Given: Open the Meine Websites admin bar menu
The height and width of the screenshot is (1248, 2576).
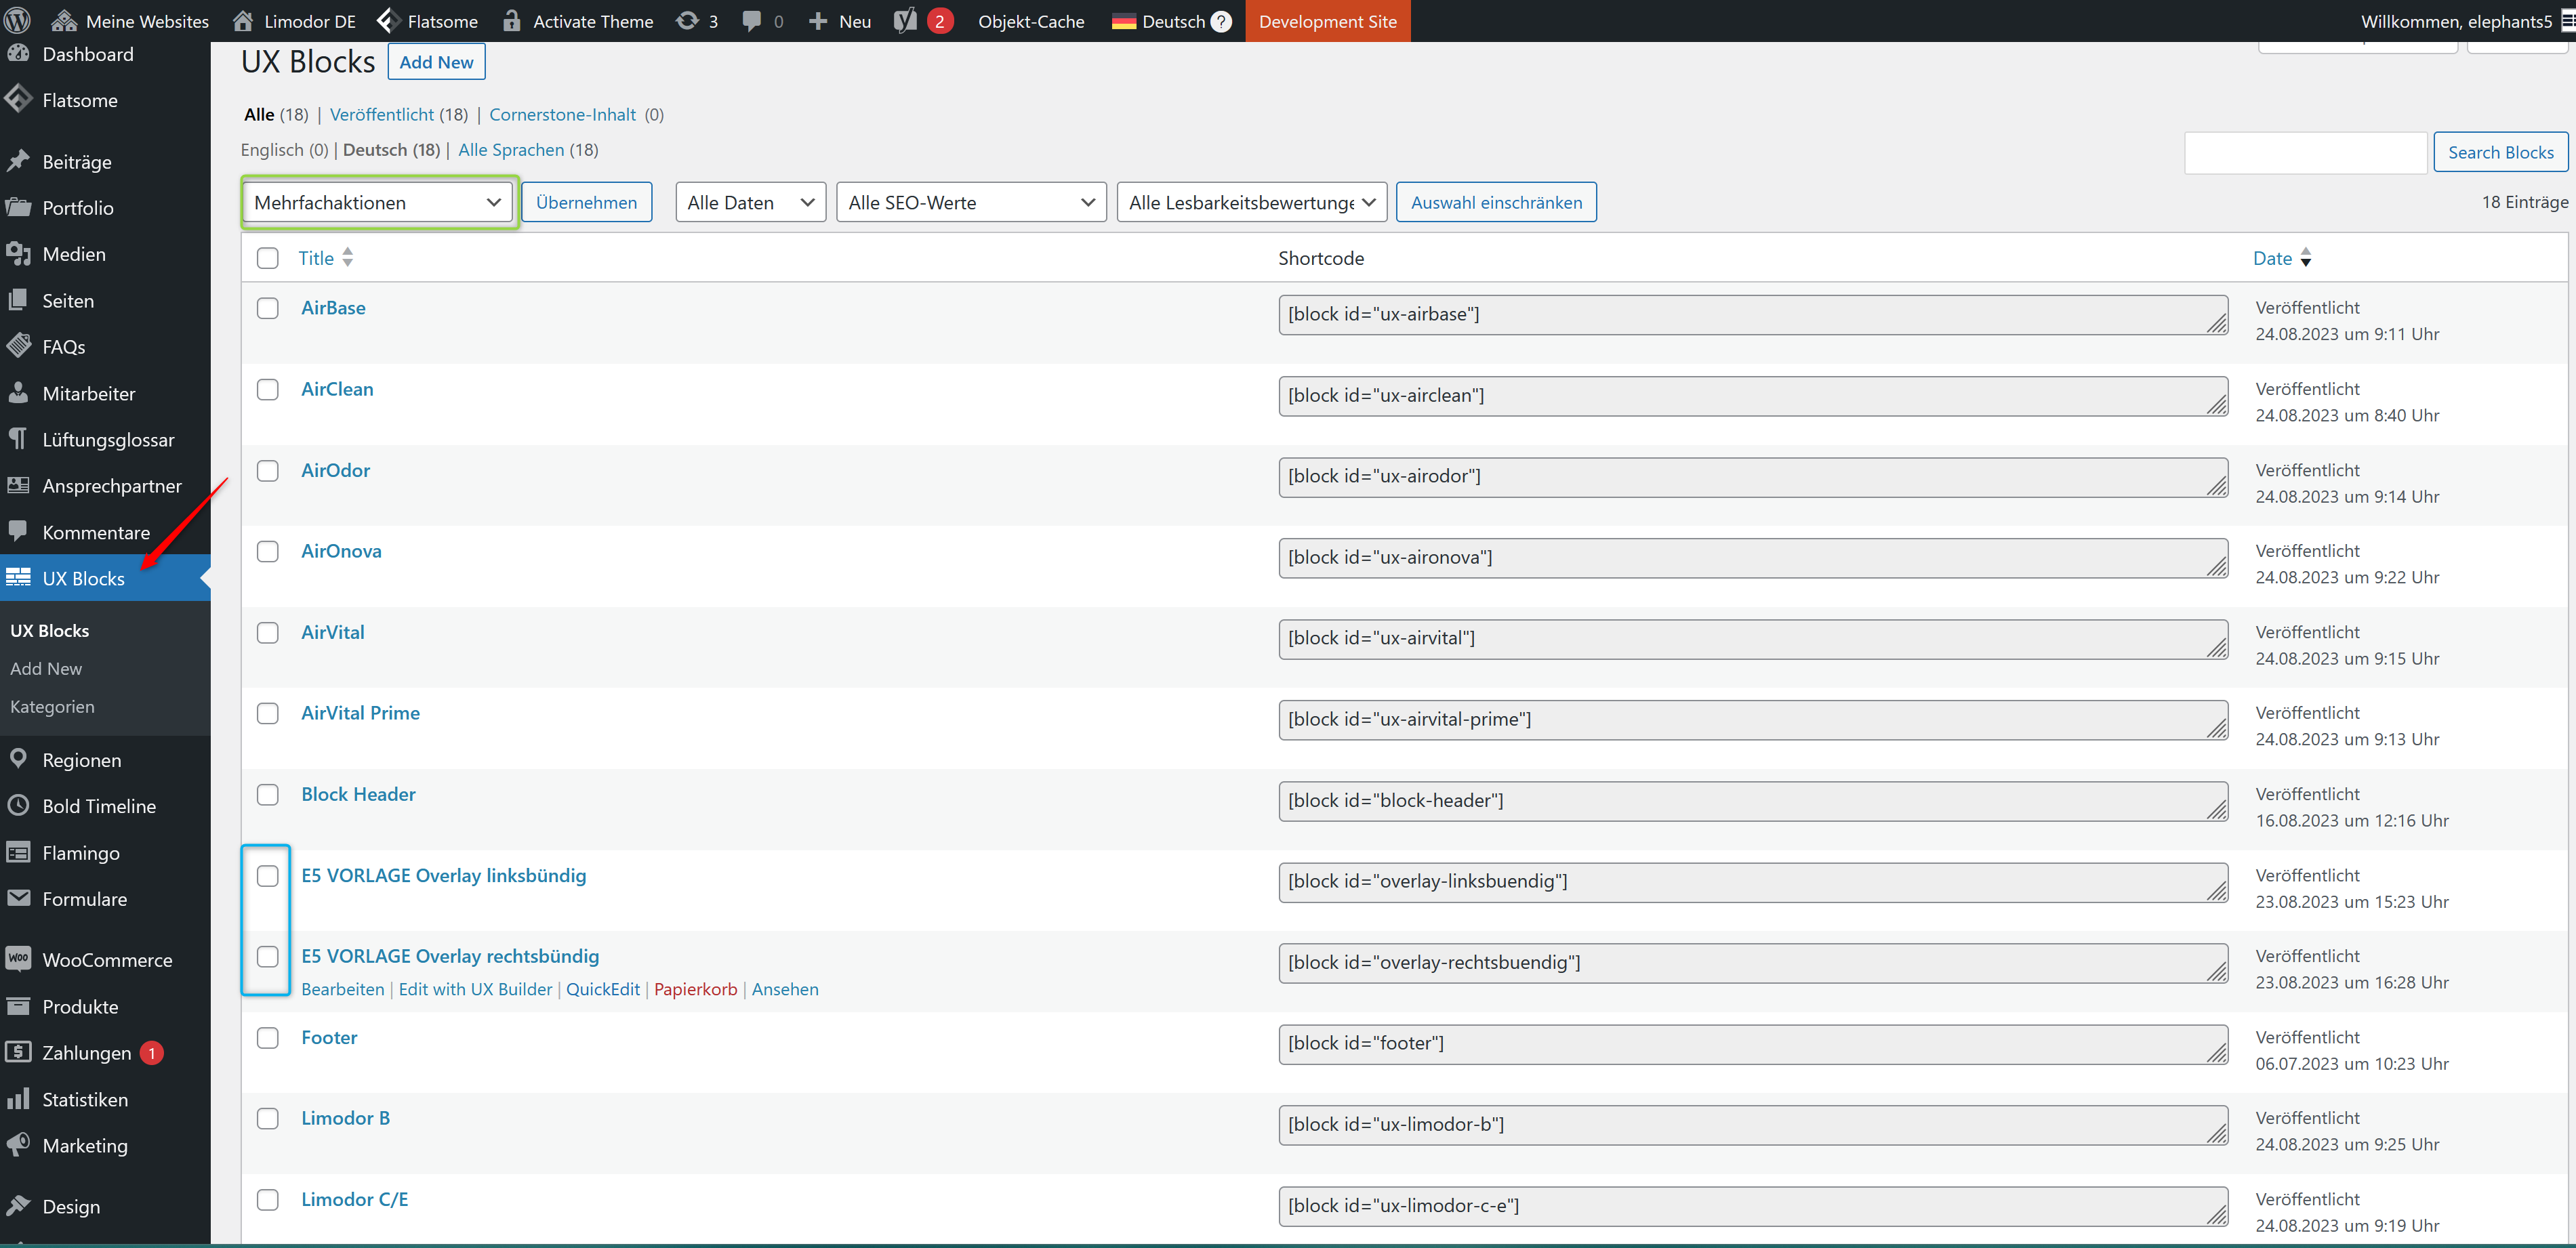Looking at the screenshot, I should point(130,21).
